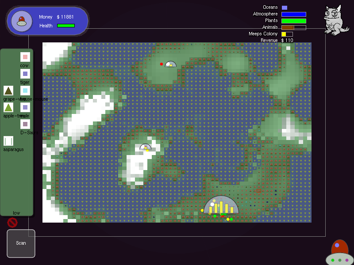Click the blue Atmosphere bar
The height and width of the screenshot is (265, 354).
point(293,14)
